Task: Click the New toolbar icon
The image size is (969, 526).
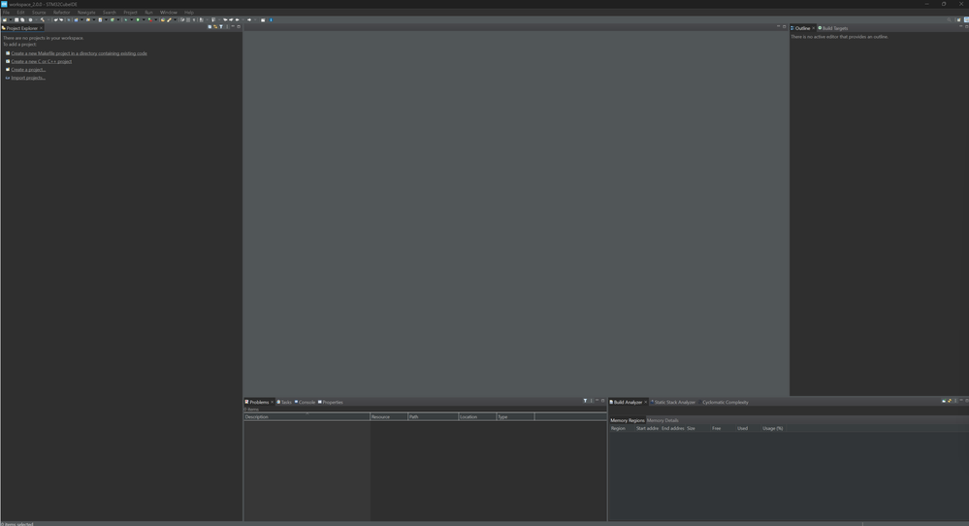Action: point(4,19)
